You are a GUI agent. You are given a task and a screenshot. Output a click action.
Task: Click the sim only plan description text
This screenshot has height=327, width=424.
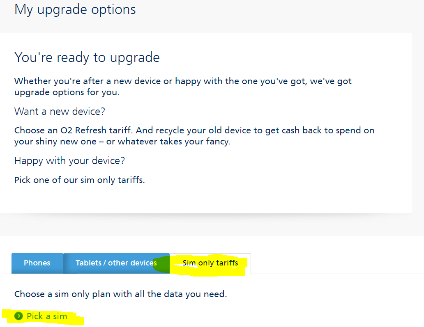(x=121, y=294)
